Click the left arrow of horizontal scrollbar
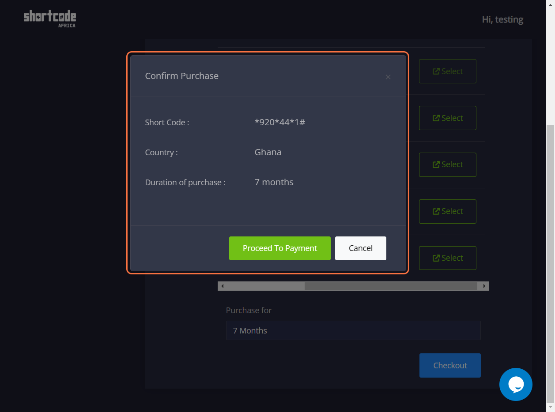This screenshot has height=412, width=555. click(x=222, y=286)
